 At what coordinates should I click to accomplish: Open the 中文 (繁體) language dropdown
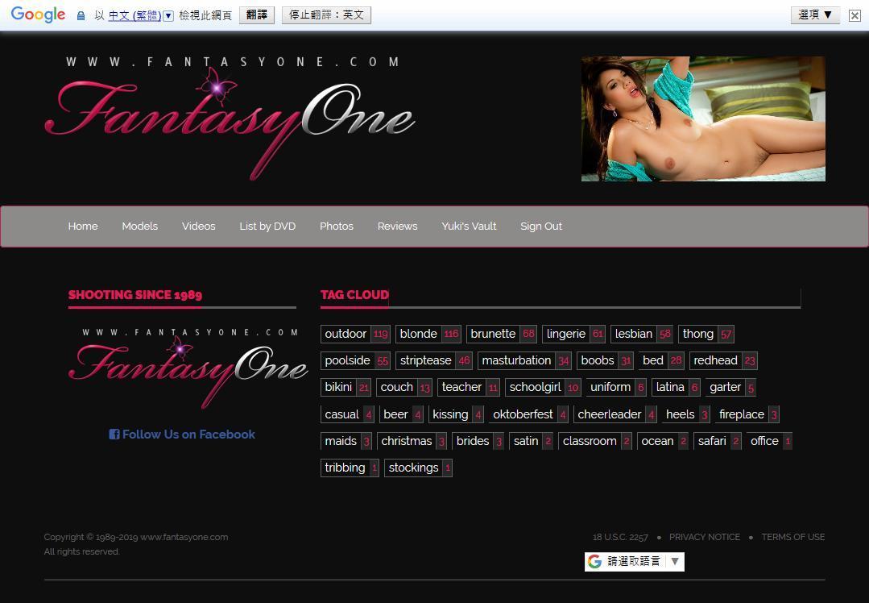pyautogui.click(x=141, y=15)
